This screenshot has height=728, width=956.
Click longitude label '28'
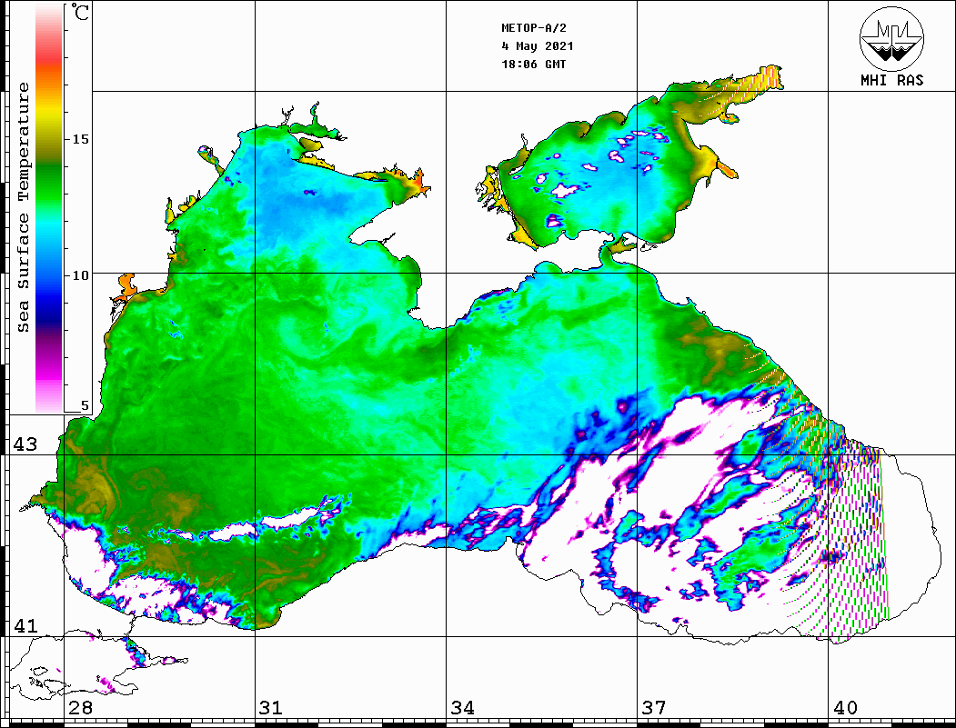[81, 708]
